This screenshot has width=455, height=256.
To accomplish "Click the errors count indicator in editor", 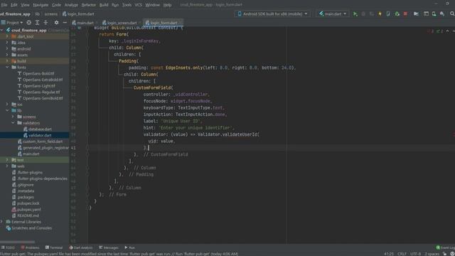I will pyautogui.click(x=430, y=31).
